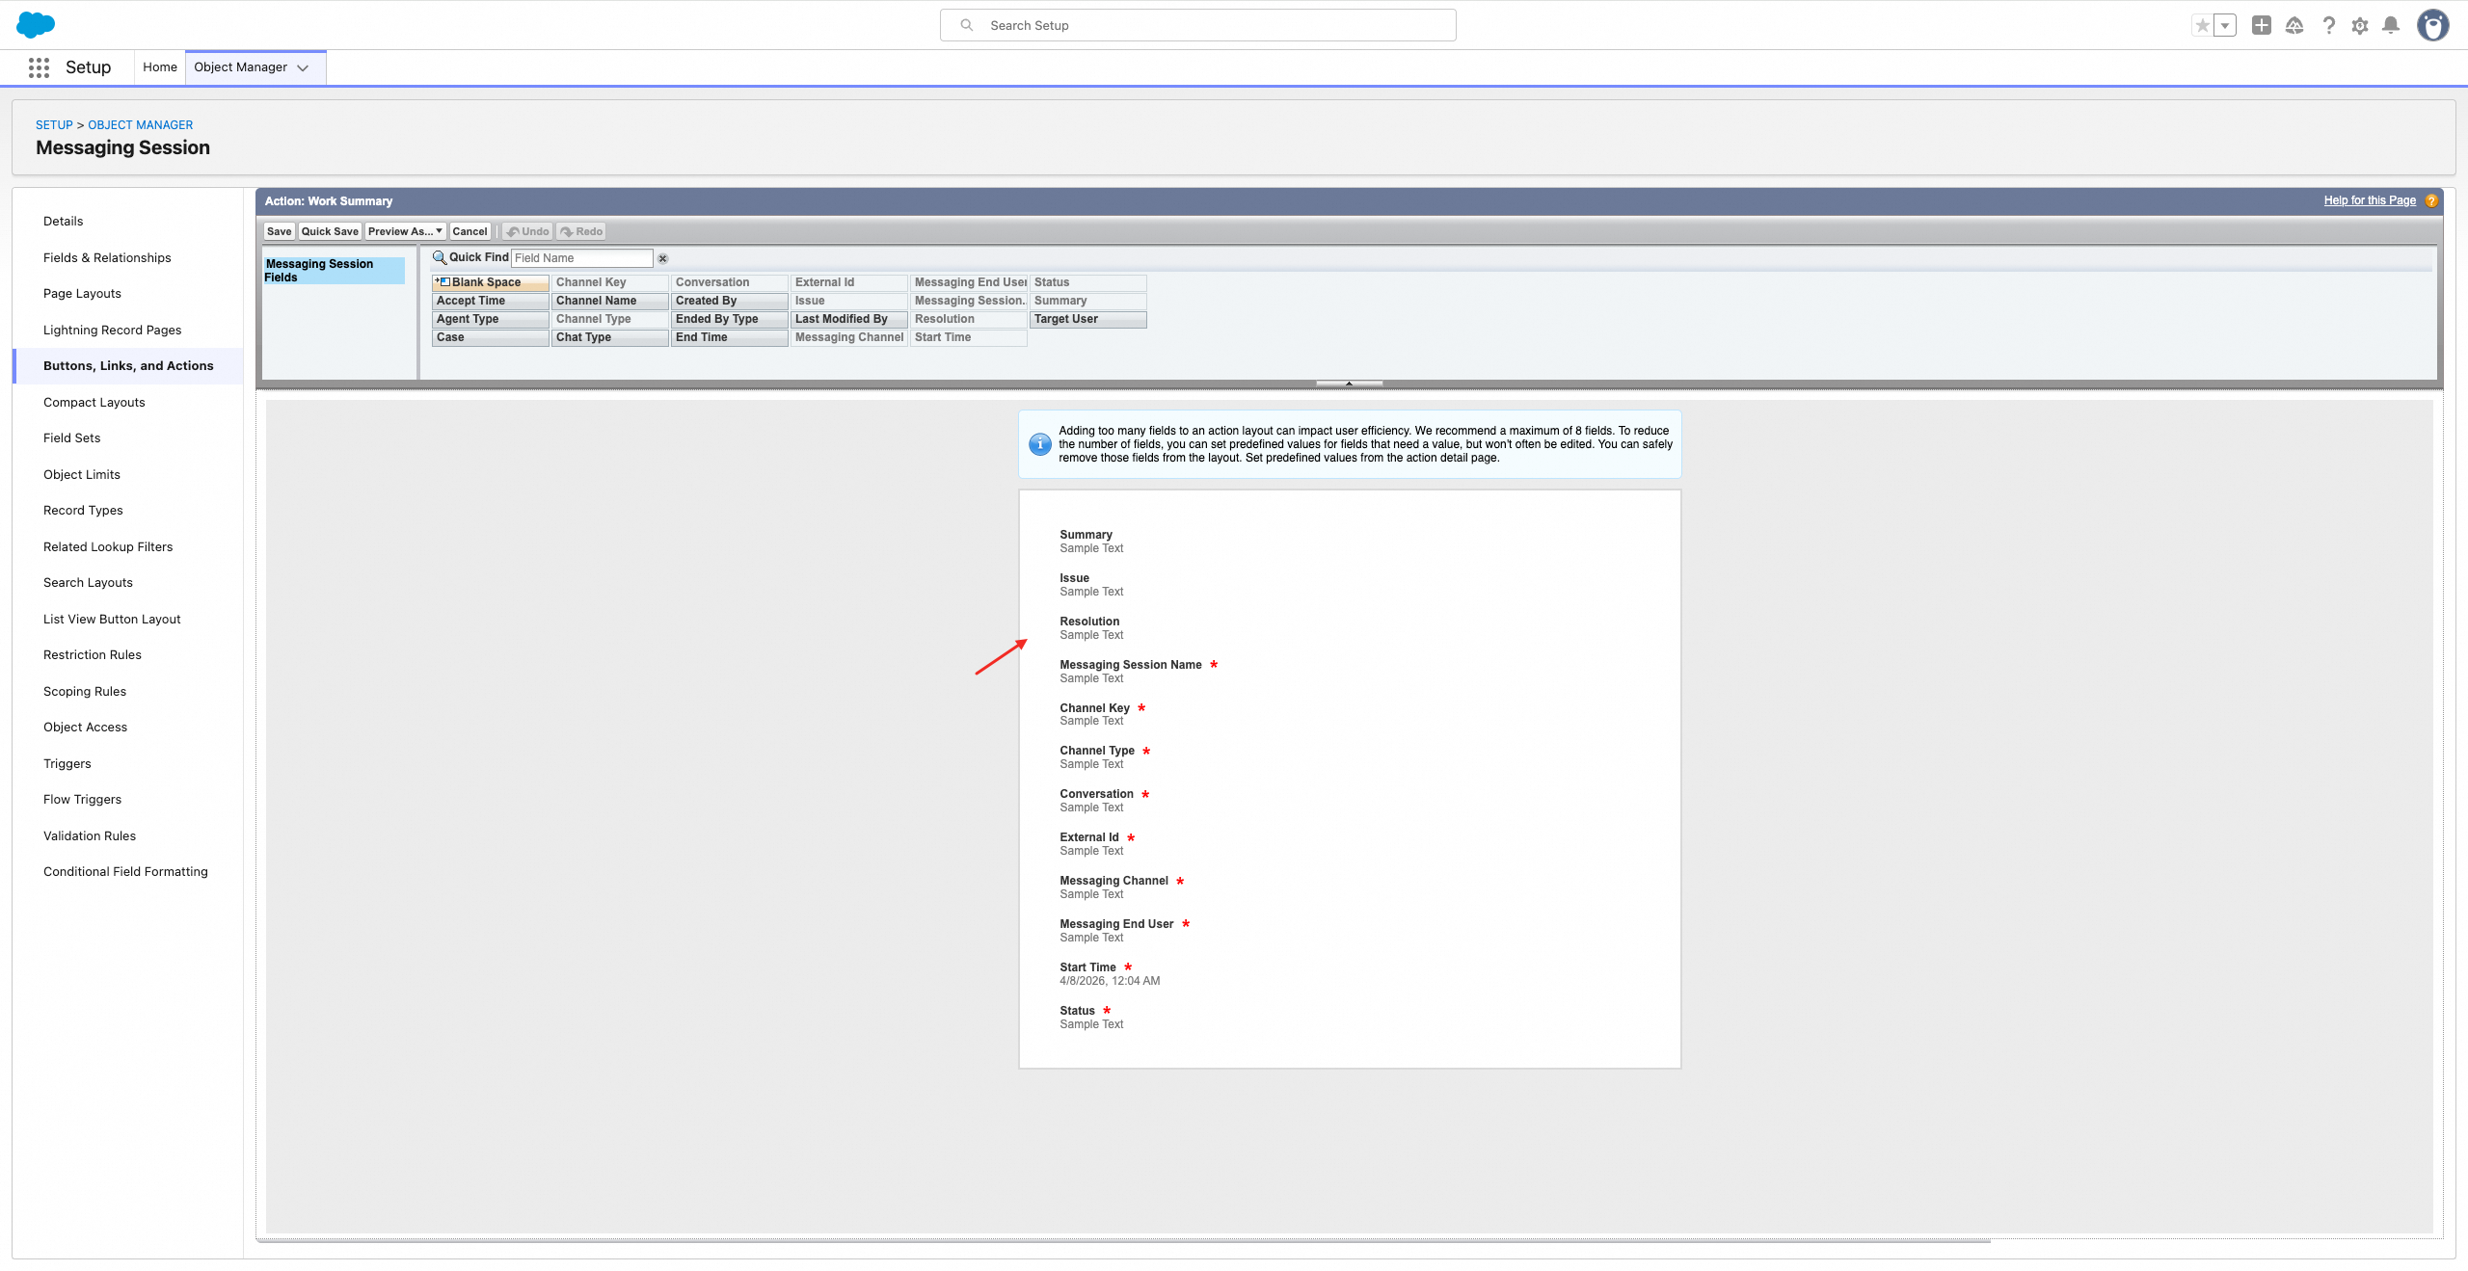Select the Target User palette field
2468x1271 pixels.
click(x=1088, y=319)
